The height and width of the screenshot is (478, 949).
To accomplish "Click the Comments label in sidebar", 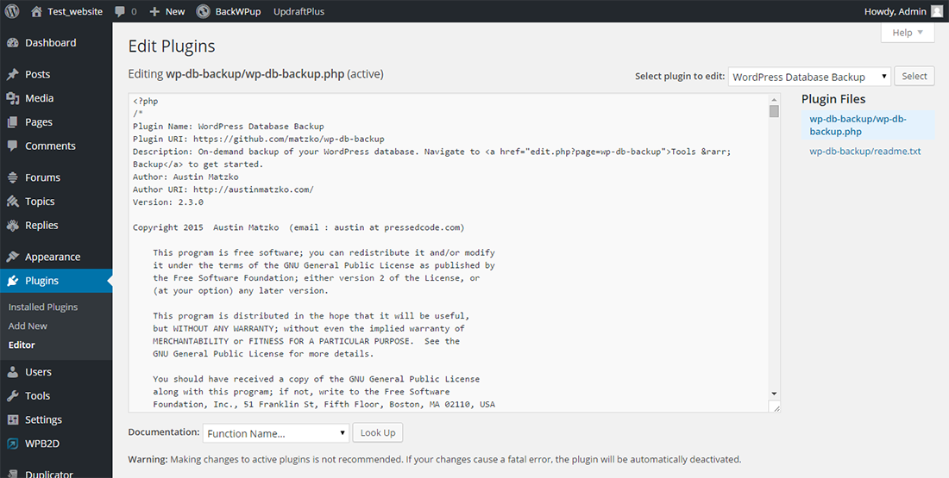I will click(x=50, y=146).
